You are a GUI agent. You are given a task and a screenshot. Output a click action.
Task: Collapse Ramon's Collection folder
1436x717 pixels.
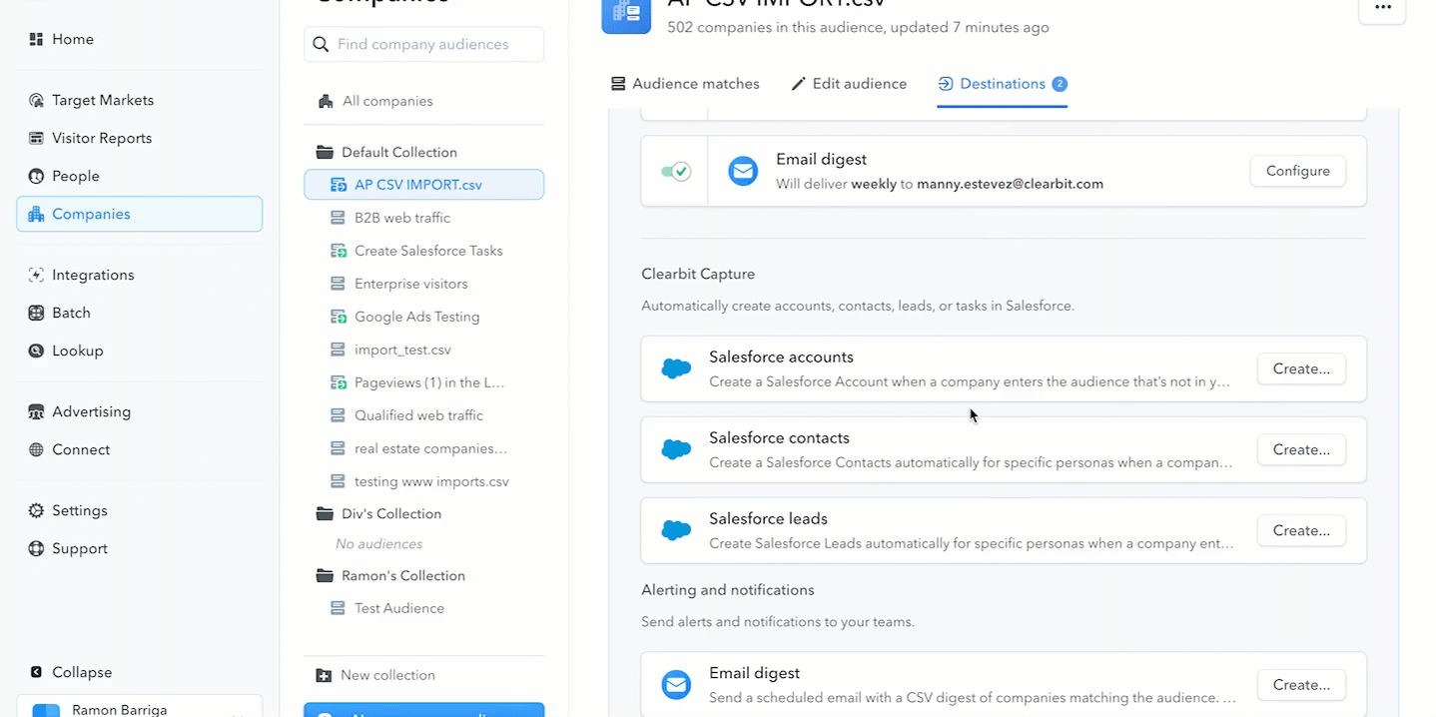click(325, 575)
